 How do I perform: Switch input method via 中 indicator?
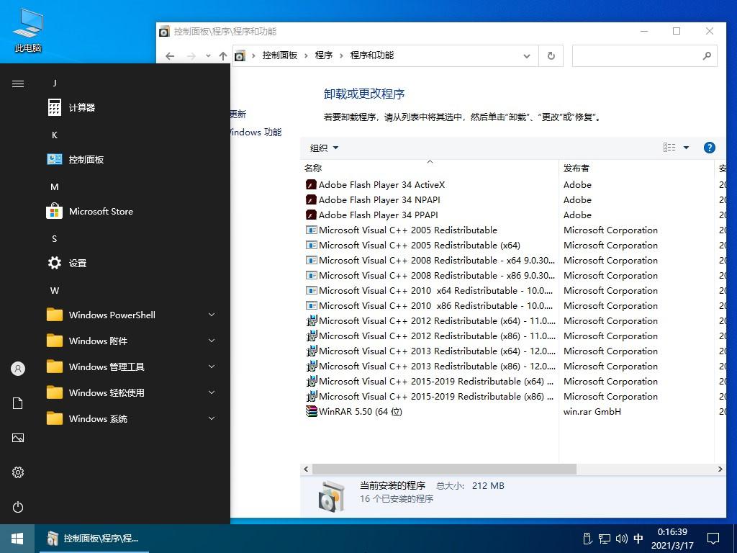coord(638,539)
